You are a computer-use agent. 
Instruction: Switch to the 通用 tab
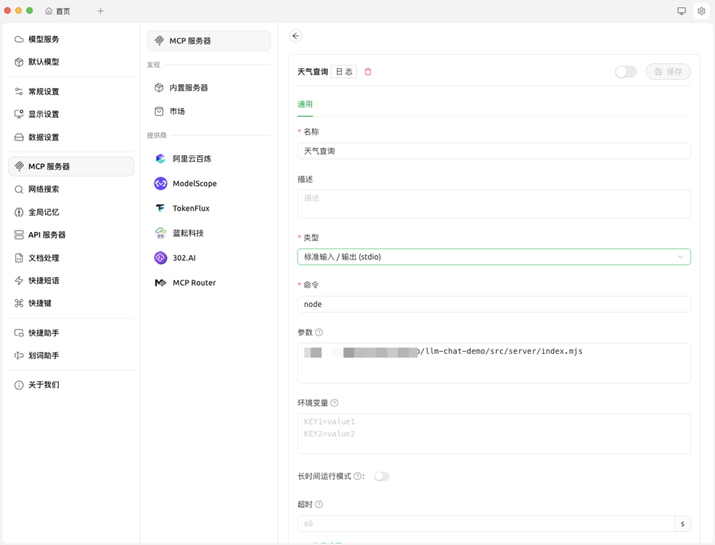pyautogui.click(x=305, y=104)
